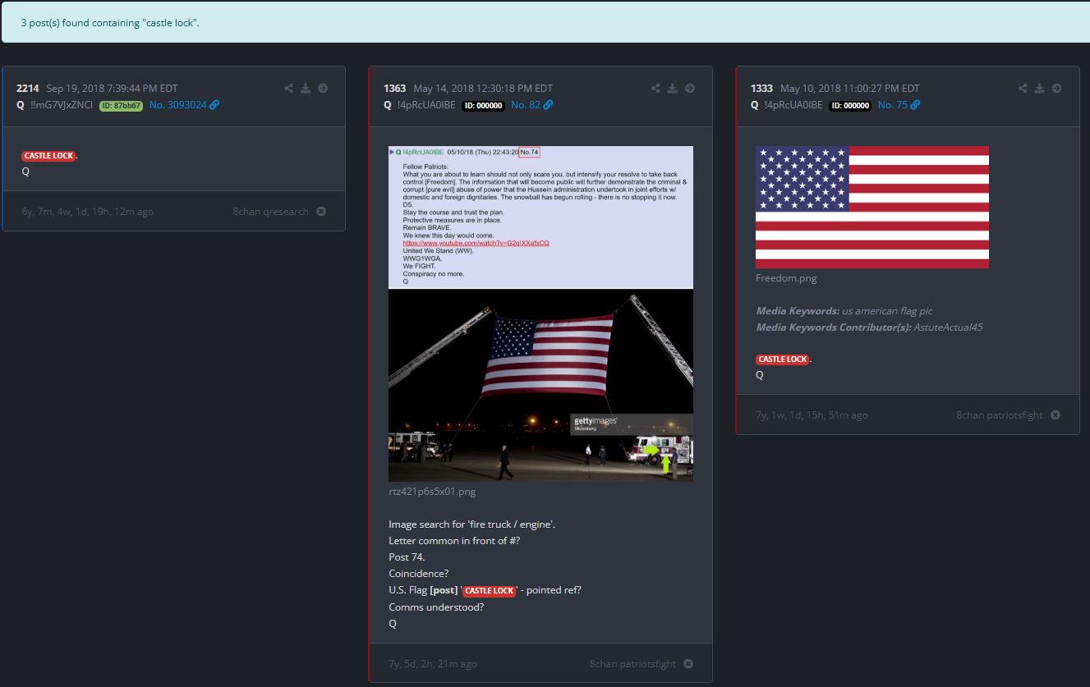Share post 1333 via share icon

[1023, 89]
